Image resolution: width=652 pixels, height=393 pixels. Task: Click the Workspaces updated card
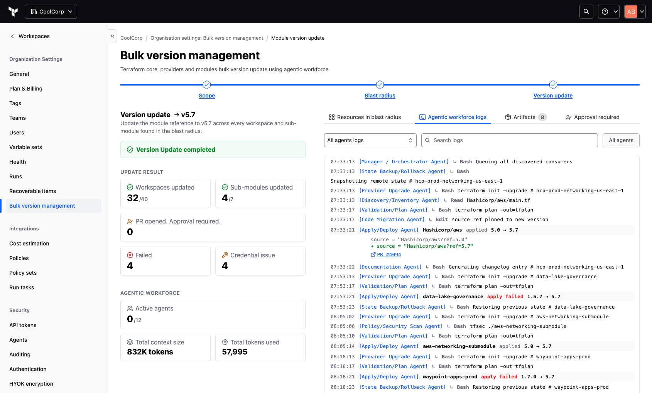pyautogui.click(x=166, y=193)
